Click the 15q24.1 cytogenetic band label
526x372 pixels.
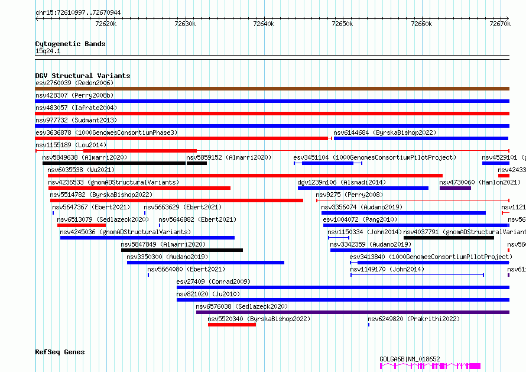click(48, 51)
